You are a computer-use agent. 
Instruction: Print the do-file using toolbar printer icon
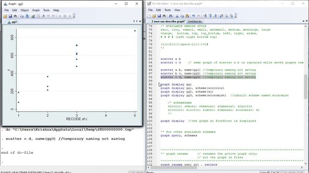point(164,16)
